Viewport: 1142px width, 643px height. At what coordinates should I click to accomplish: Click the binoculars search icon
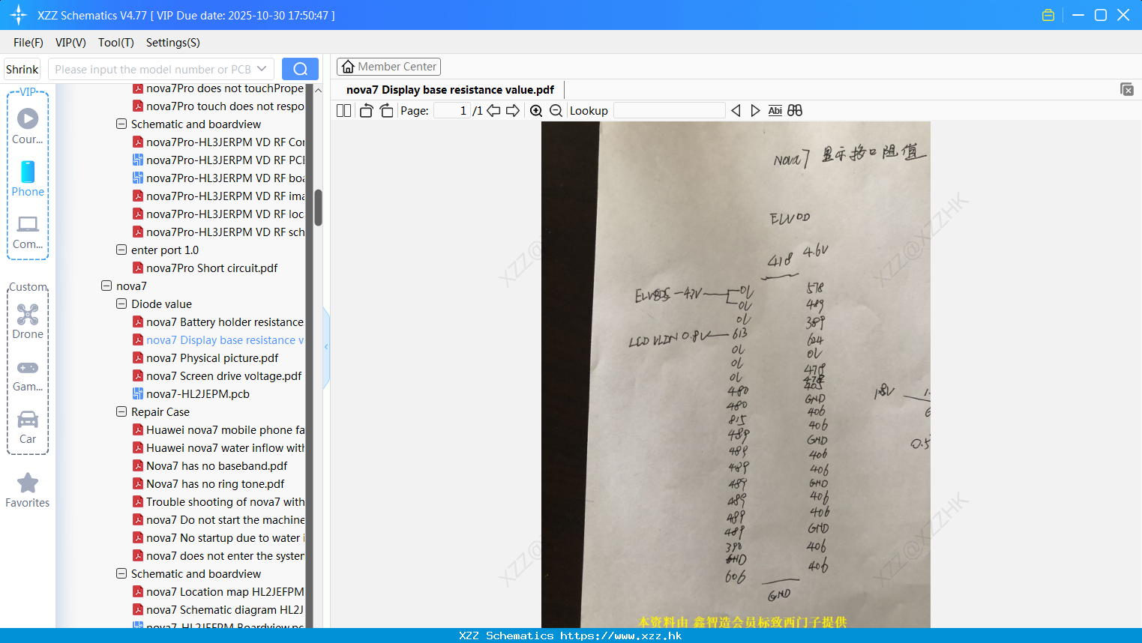795,111
